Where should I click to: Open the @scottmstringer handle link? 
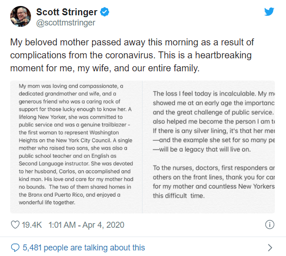click(66, 22)
